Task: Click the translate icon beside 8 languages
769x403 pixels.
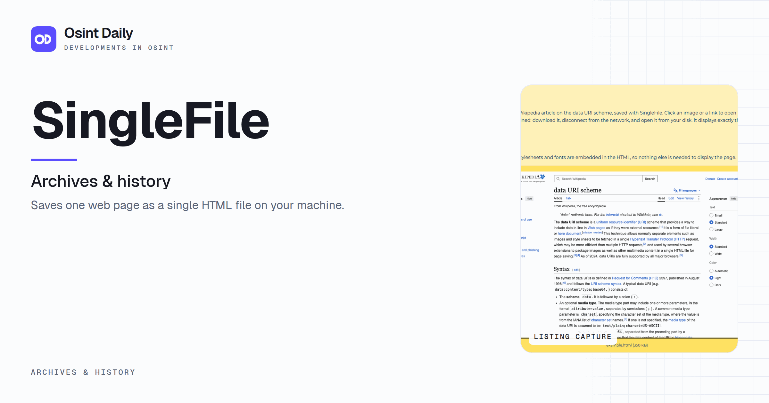Action: click(x=675, y=190)
